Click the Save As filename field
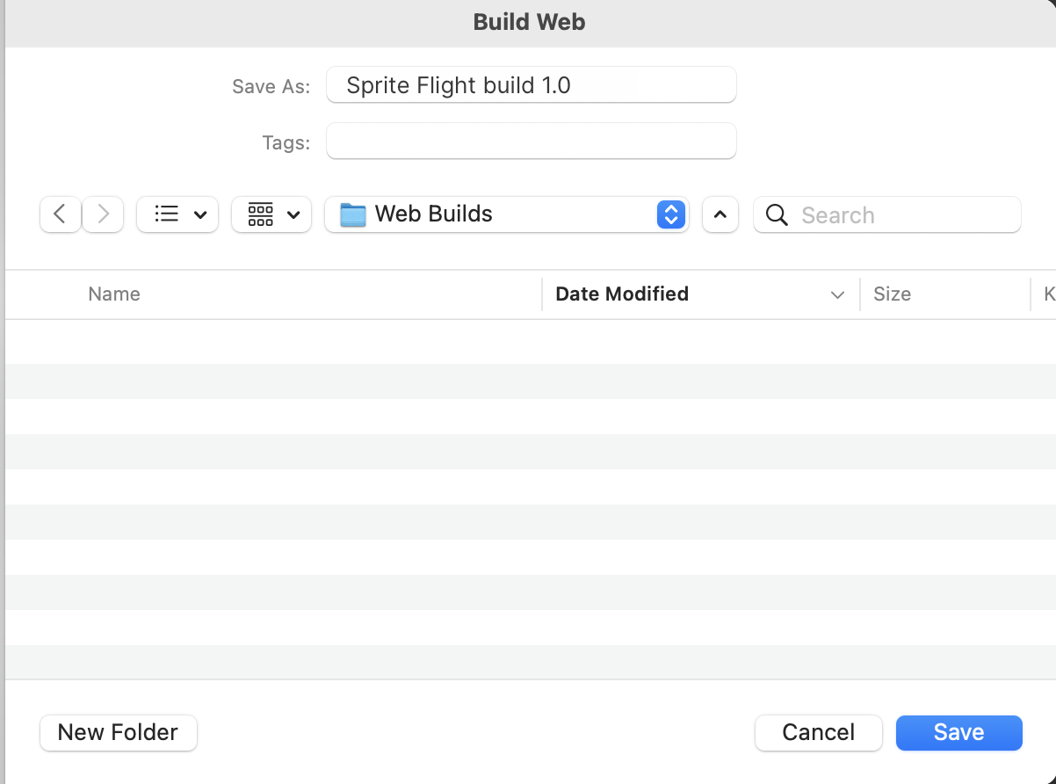1056x784 pixels. pos(531,85)
